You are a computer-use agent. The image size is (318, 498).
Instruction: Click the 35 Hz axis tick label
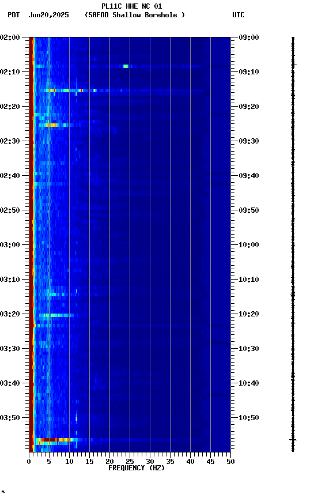click(x=170, y=462)
